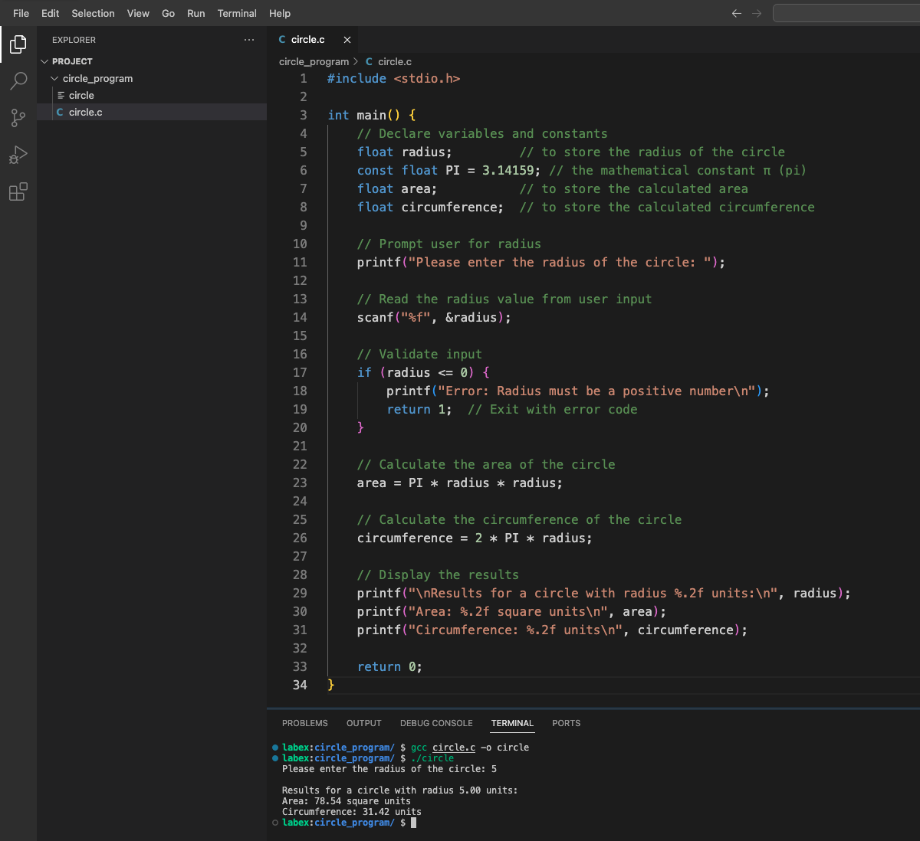Open the Source Control view icon
This screenshot has width=920, height=841.
tap(18, 117)
